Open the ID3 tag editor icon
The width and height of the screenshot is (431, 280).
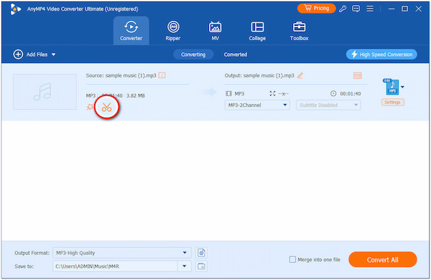(x=357, y=75)
